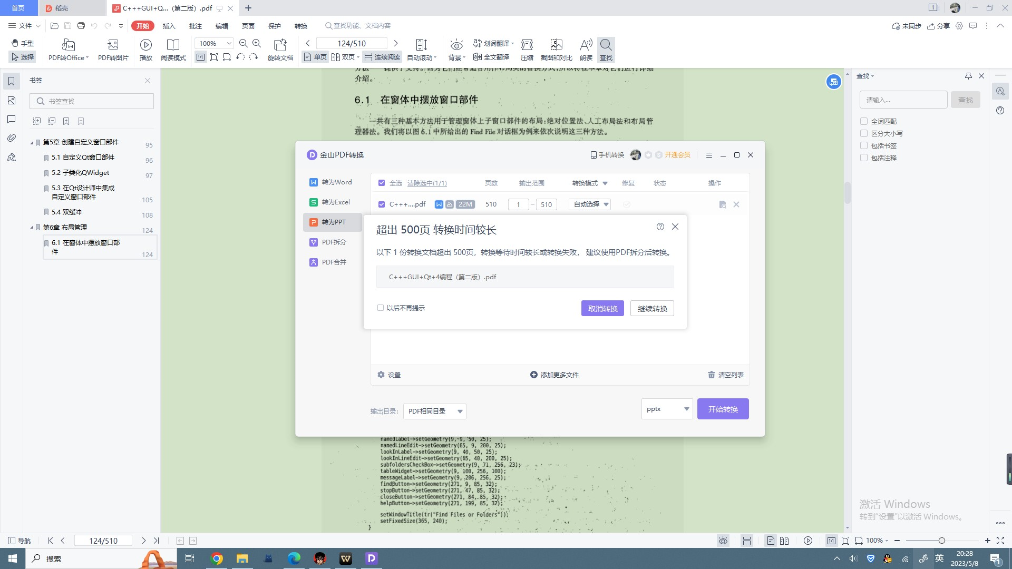
Task: Select PDF拆分 in converter sidebar
Action: coord(332,242)
